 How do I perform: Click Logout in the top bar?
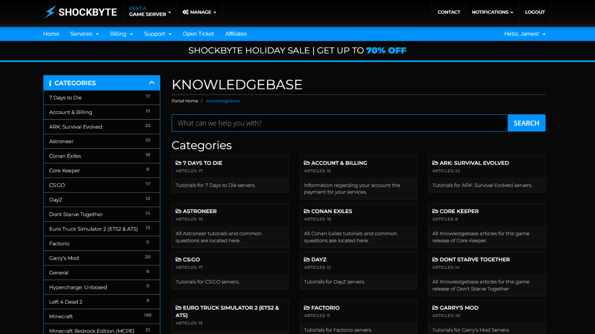pyautogui.click(x=535, y=12)
